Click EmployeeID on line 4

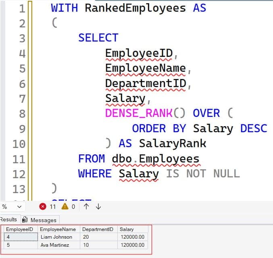click(x=139, y=53)
